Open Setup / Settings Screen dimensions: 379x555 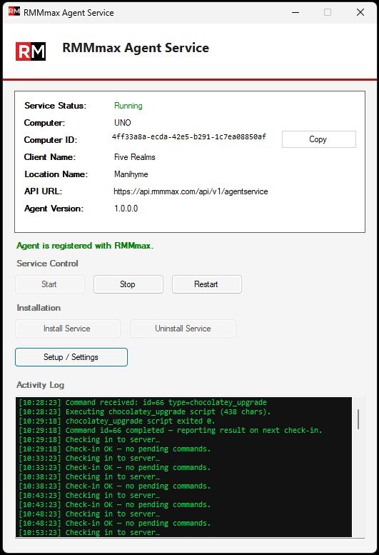[71, 357]
